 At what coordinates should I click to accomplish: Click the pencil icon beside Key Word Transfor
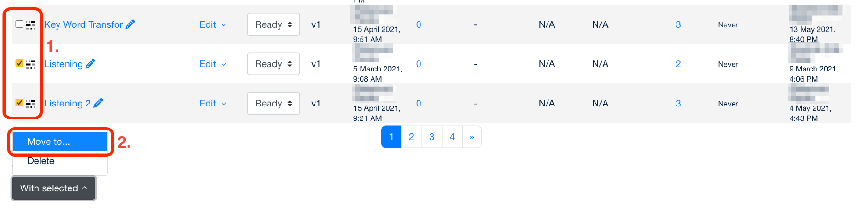tap(130, 24)
